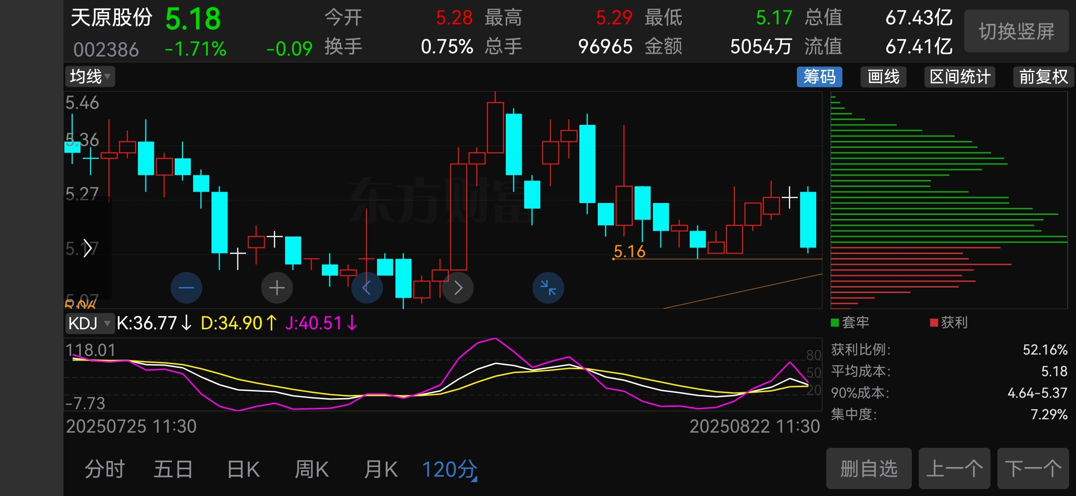Tap the stock code 002386
1076x496 pixels.
tap(106, 49)
